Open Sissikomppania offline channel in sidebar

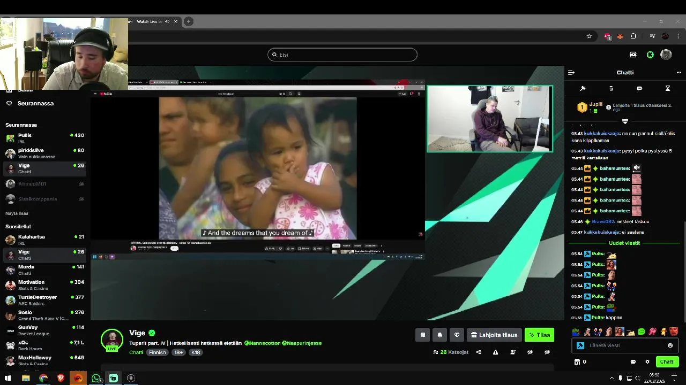click(45, 199)
